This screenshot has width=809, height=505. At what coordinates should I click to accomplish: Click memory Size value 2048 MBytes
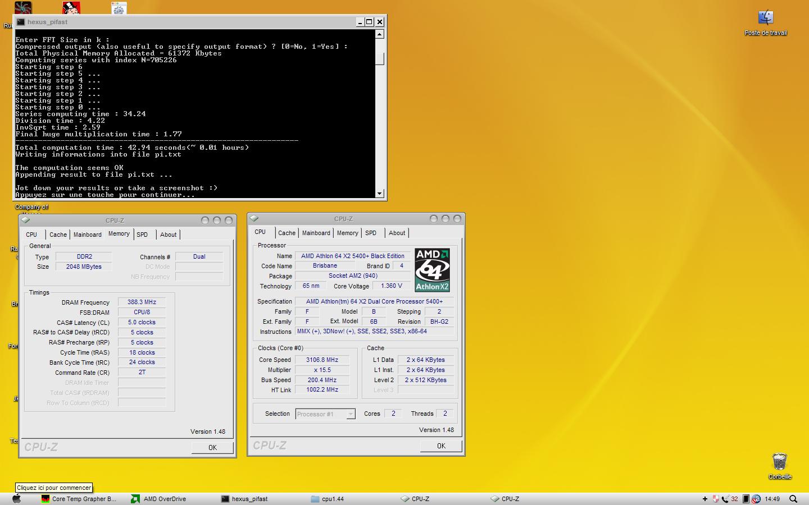[84, 267]
